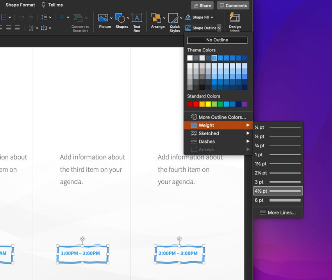Expand the Shape Outline dropdown arrow
332x280 pixels.
tap(219, 28)
